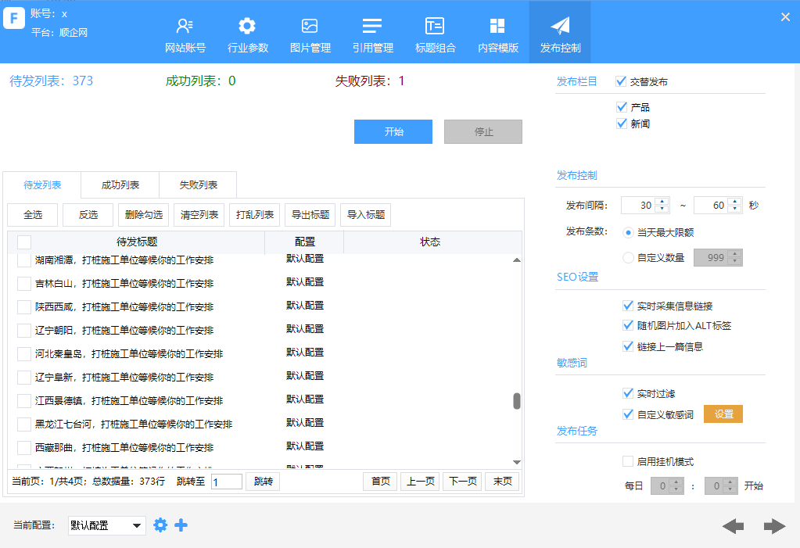Click 设置 to configure sensitive words
The height and width of the screenshot is (548, 800).
pos(723,414)
